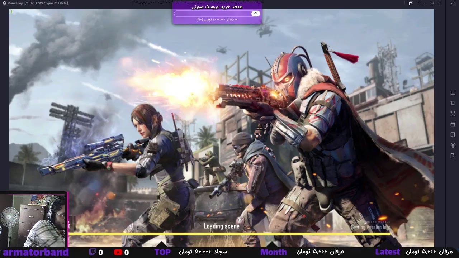Image resolution: width=459 pixels, height=258 pixels.
Task: Click the "Latest" donor label
Action: (388, 252)
